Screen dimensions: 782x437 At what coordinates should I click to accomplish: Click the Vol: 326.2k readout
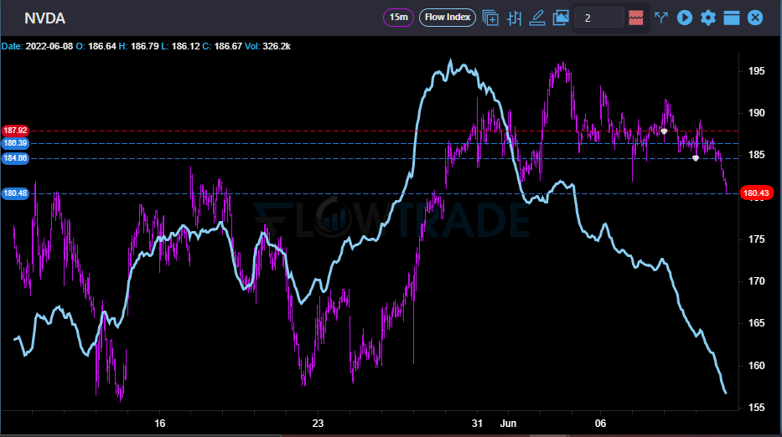[267, 46]
